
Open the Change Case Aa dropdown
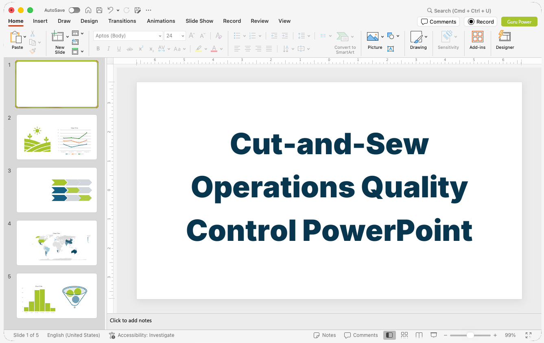pyautogui.click(x=179, y=49)
